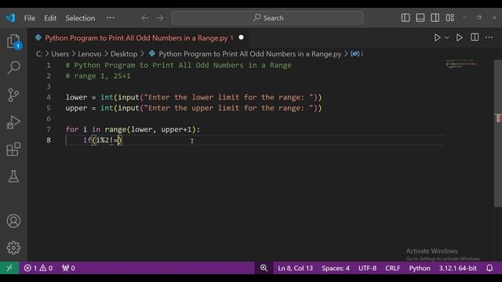
Task: Close the tab via unsaved dot
Action: point(241,38)
